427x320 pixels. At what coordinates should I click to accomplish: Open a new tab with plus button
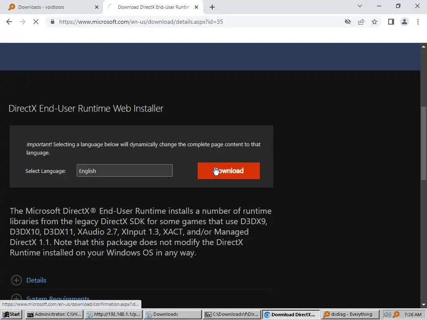click(x=212, y=7)
